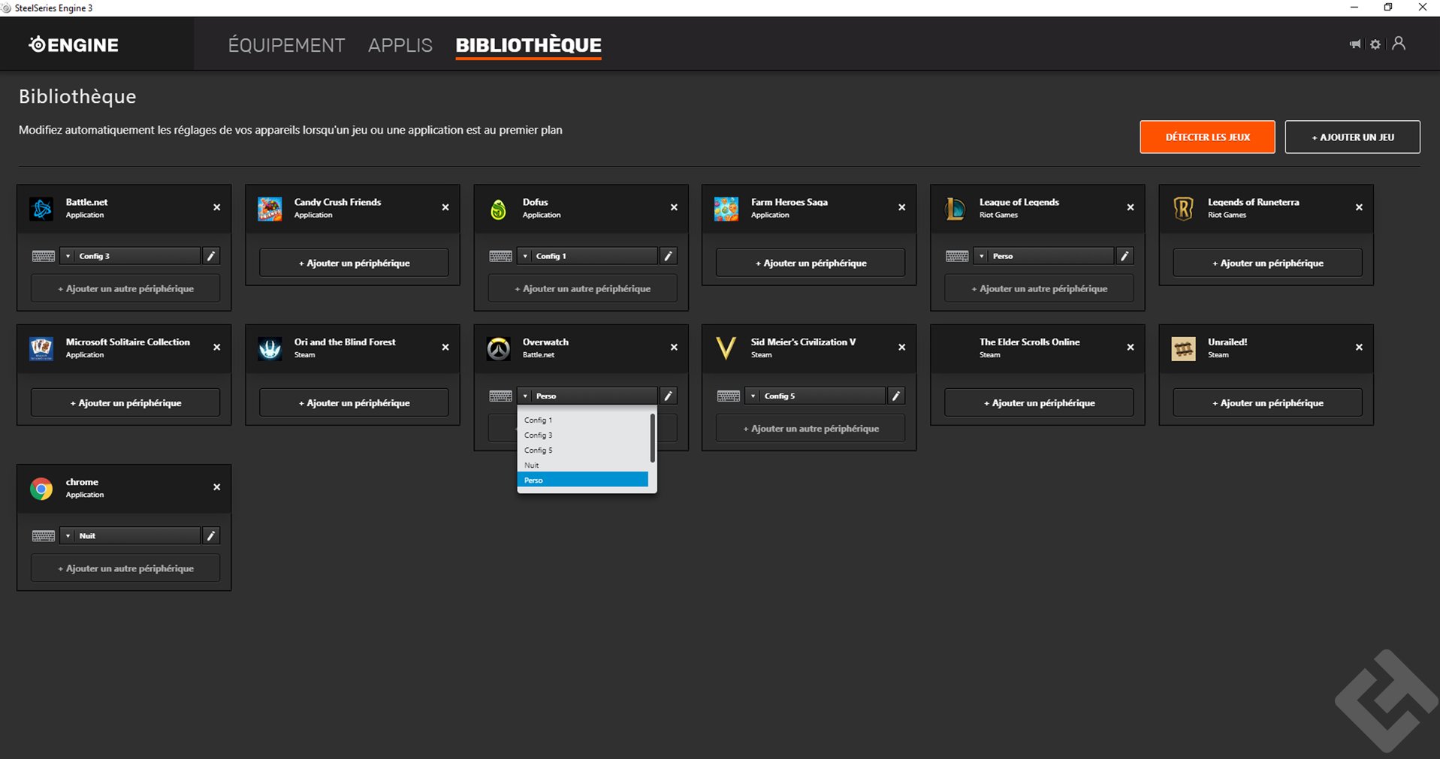Screen dimensions: 1440x759
Task: Add another device to Battle.net
Action: coord(125,288)
